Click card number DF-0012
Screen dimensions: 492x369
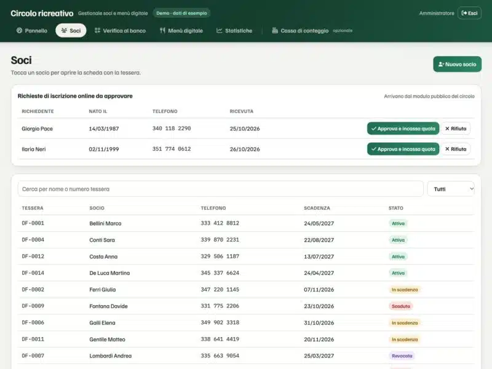(x=33, y=256)
